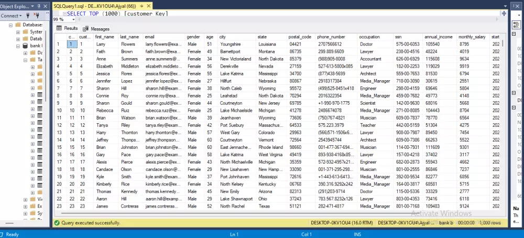
Task: Click the Connect plug icon in Object Explorer
Action: pos(28,16)
